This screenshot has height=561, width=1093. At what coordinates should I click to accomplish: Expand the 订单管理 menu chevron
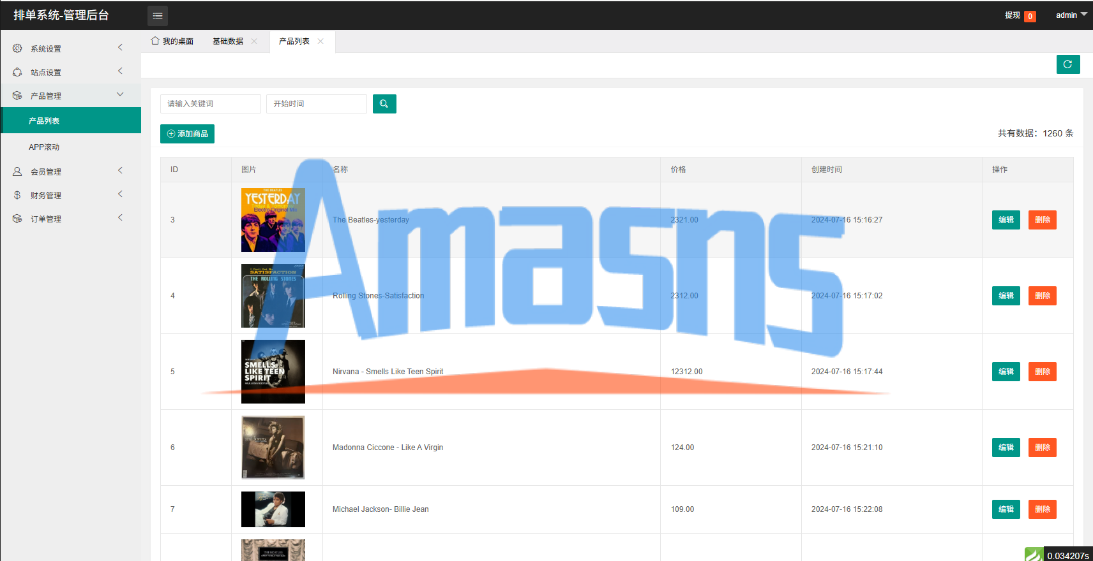(x=120, y=218)
